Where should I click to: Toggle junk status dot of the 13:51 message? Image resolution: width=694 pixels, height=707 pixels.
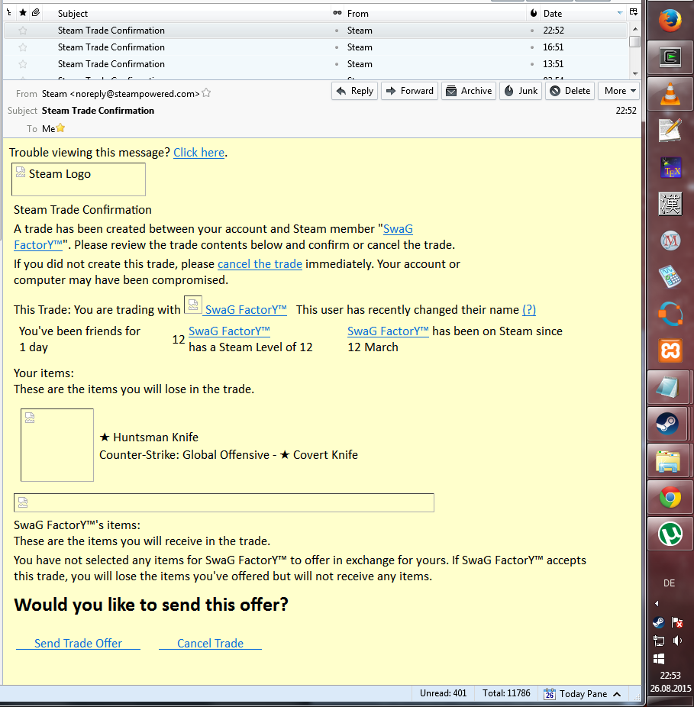(x=533, y=64)
